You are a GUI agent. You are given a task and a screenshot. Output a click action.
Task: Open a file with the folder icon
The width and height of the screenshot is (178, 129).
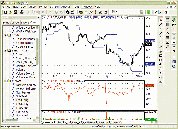11,12
